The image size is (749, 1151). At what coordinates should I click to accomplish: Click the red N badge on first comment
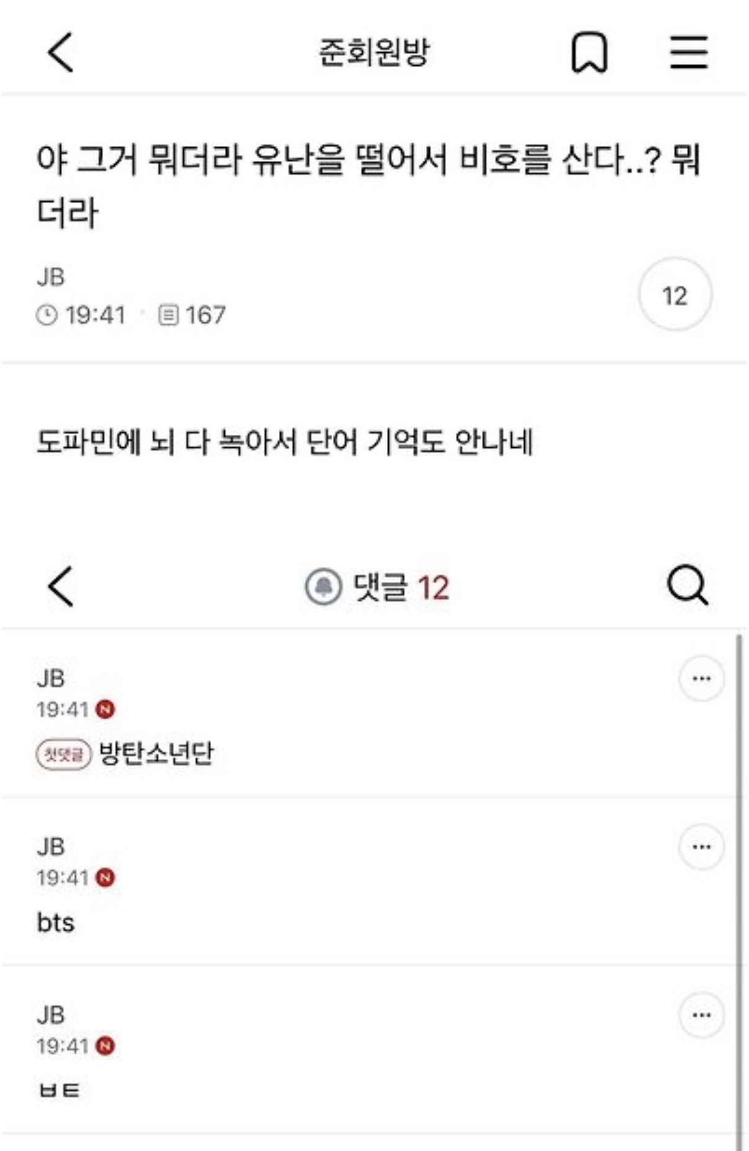pyautogui.click(x=106, y=709)
